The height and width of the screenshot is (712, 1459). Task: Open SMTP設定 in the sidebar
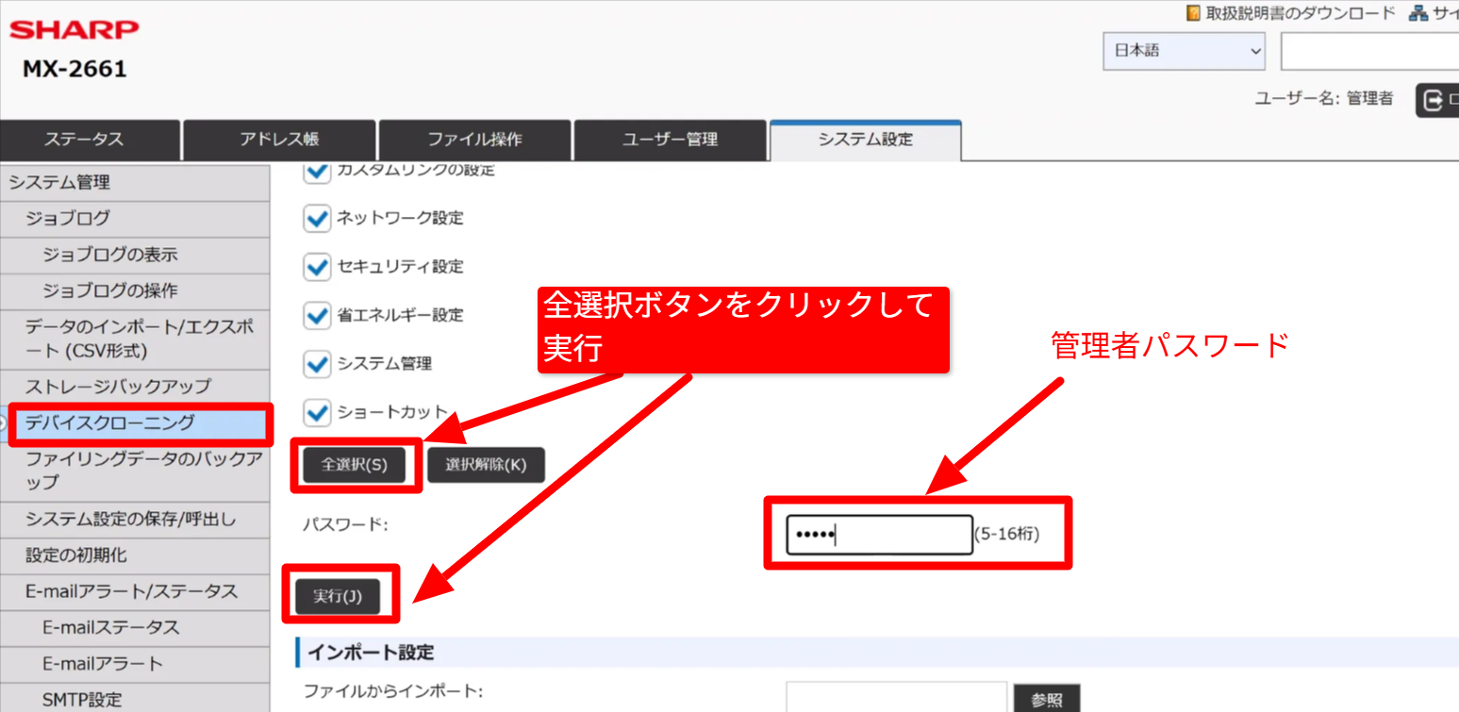tap(135, 699)
